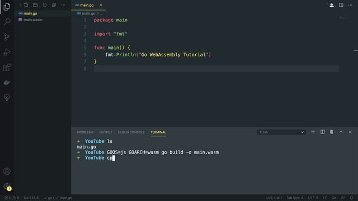Open the Extensions view
The height and width of the screenshot is (201, 358).
(7, 67)
